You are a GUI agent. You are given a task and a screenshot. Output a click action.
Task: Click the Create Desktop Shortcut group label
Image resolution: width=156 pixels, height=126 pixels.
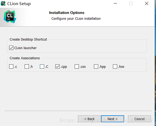(28, 39)
